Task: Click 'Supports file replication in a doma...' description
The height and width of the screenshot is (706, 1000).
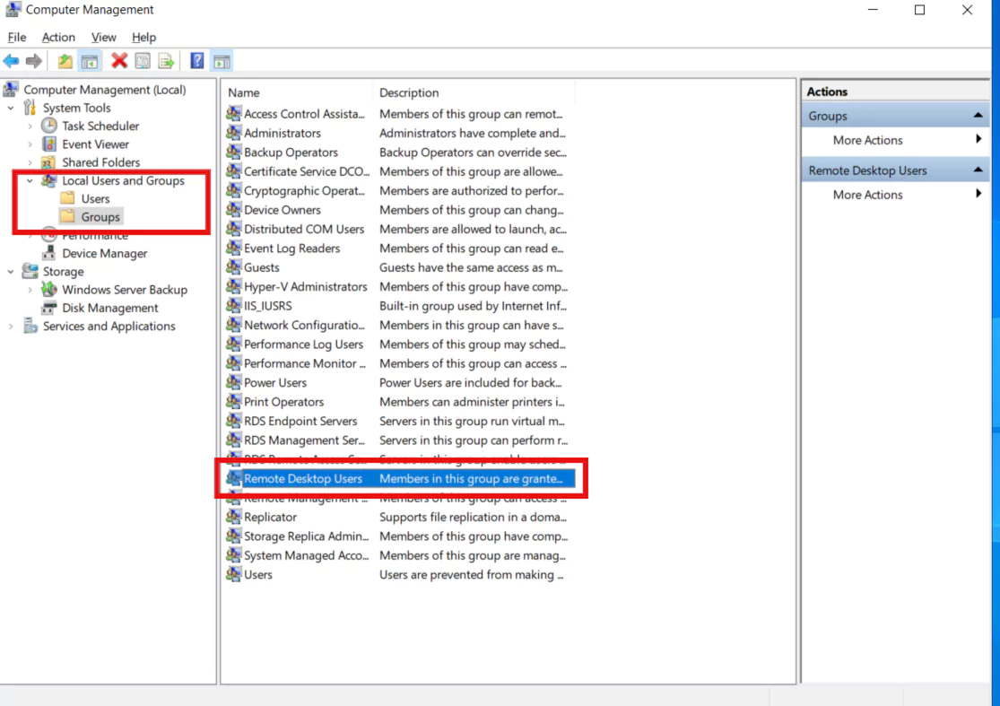Action: [474, 517]
